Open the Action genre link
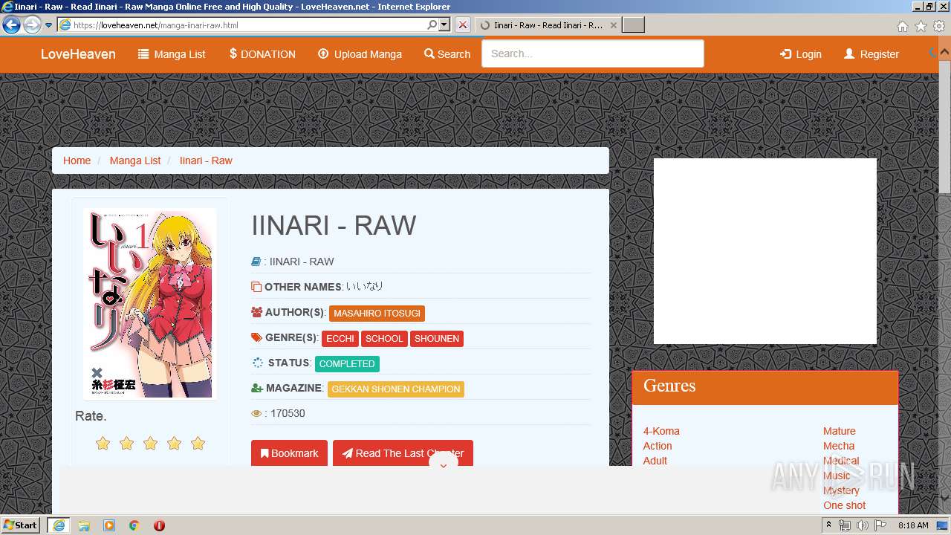This screenshot has height=535, width=951. (x=658, y=446)
